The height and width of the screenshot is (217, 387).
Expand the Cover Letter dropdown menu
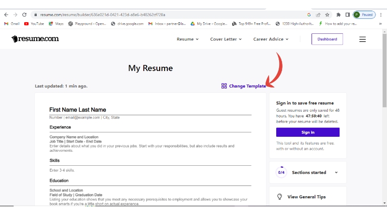point(226,39)
